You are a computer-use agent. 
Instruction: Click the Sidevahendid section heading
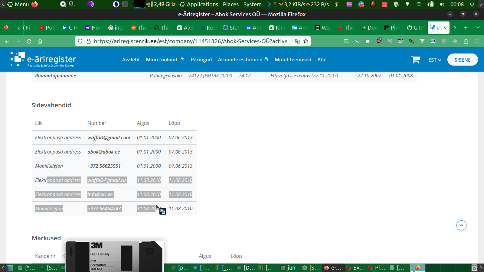point(51,105)
